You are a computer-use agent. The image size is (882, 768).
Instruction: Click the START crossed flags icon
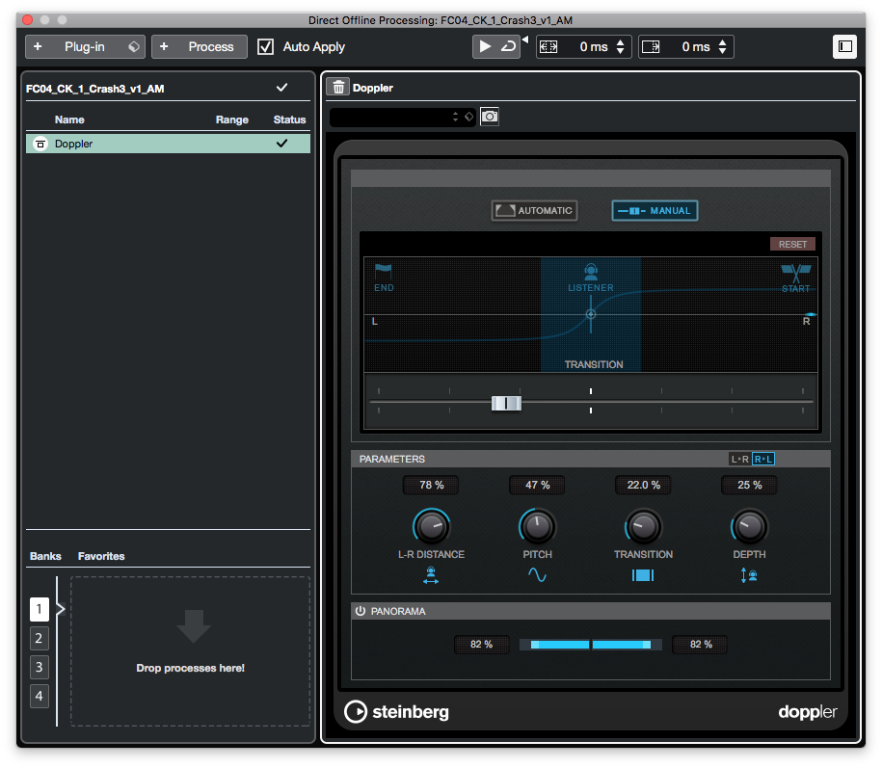click(796, 273)
